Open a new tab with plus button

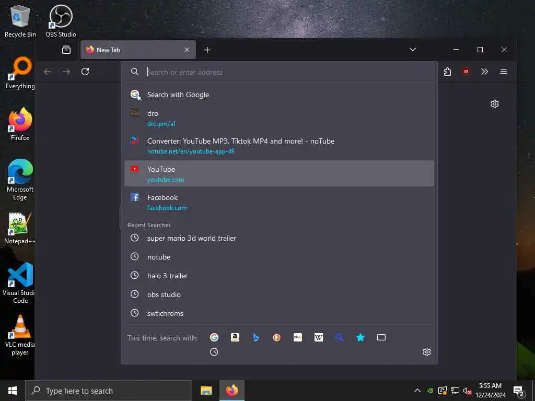(207, 50)
